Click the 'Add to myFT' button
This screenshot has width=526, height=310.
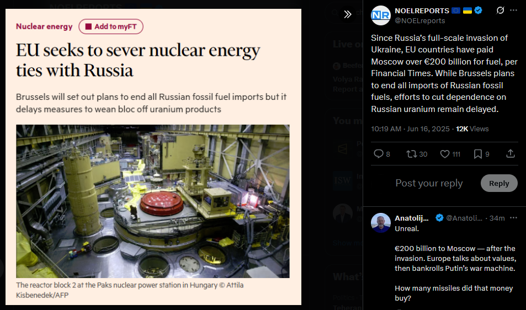111,26
